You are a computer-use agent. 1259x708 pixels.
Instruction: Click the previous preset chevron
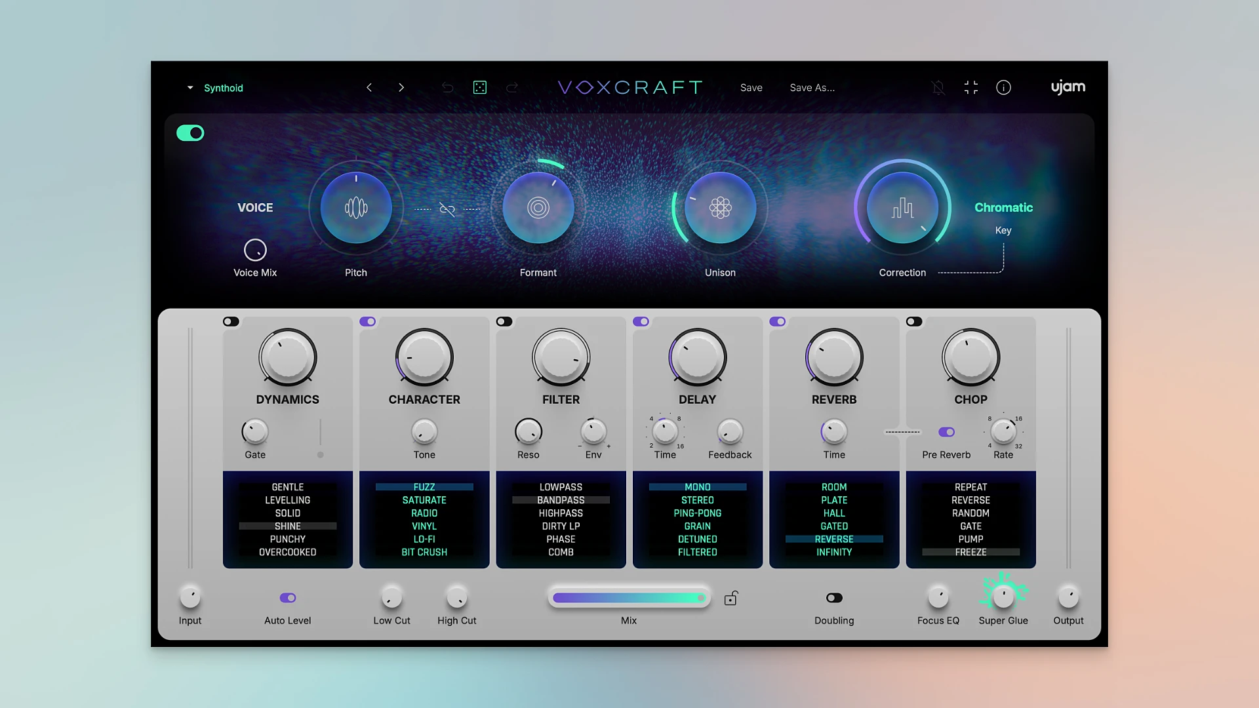tap(369, 87)
